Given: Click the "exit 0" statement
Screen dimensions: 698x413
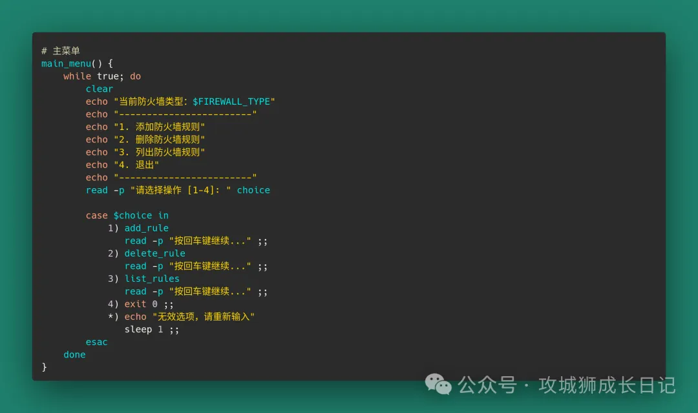Looking at the screenshot, I should point(141,304).
